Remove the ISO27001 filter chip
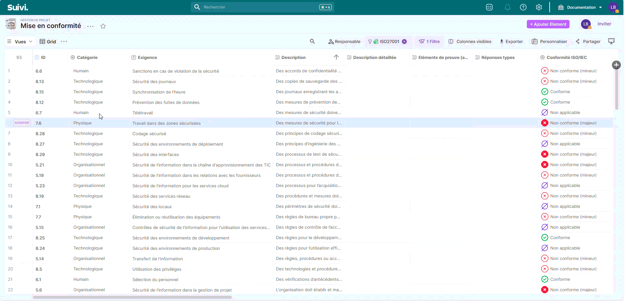625x301 pixels. [404, 41]
